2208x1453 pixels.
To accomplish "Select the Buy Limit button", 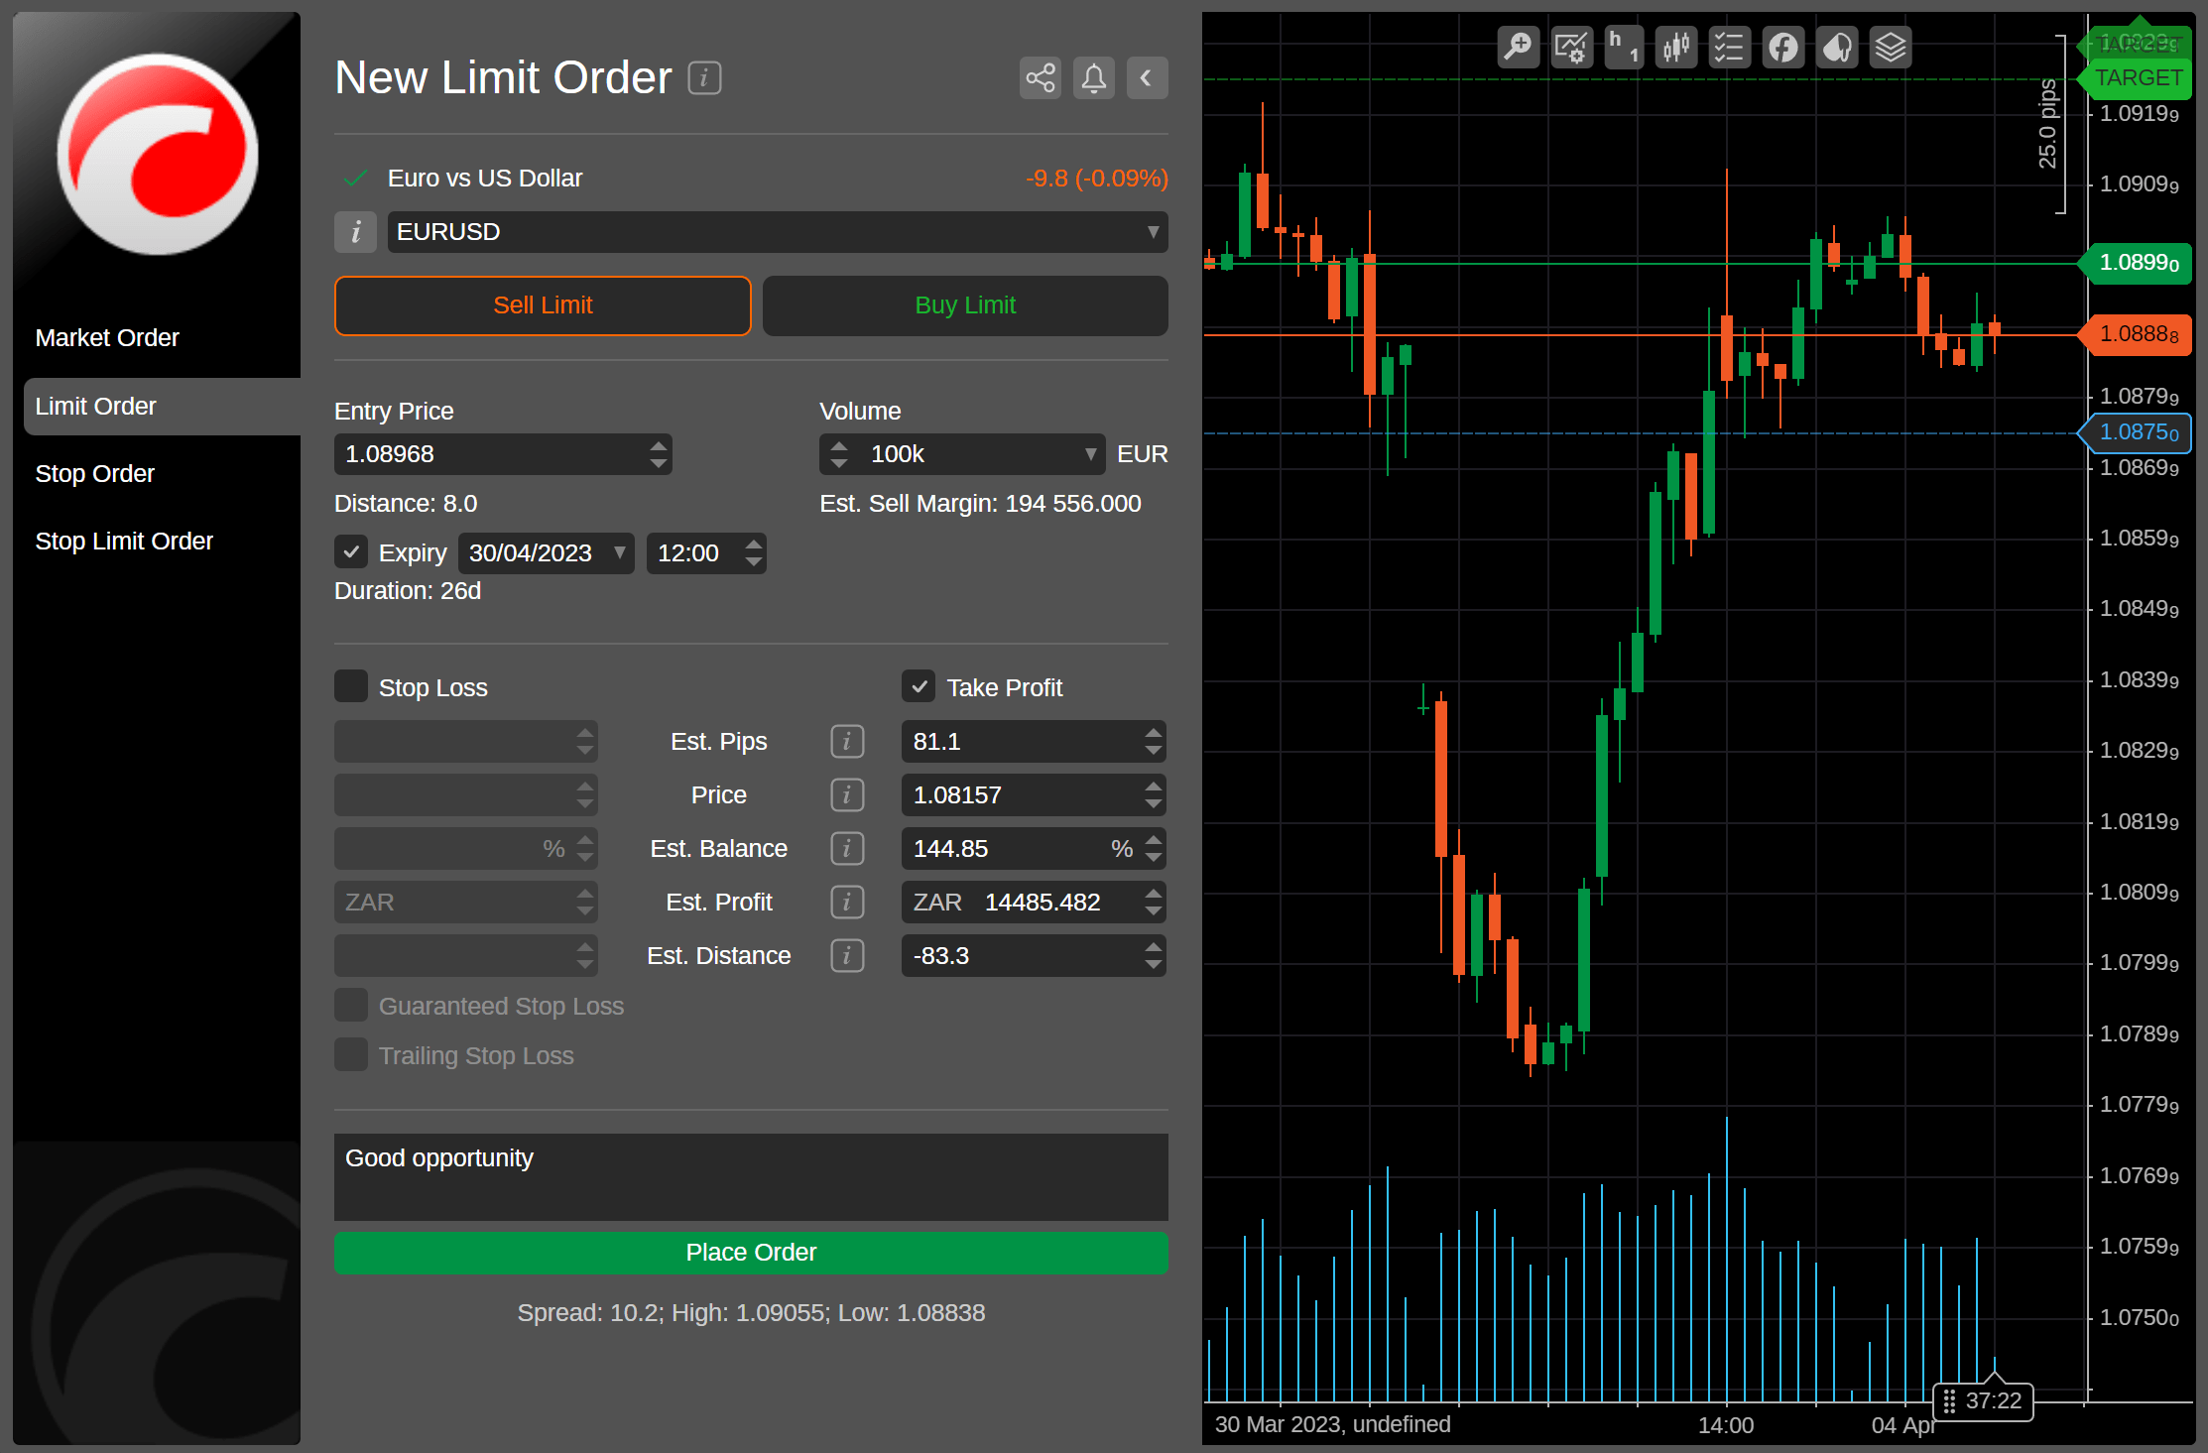I will point(965,305).
